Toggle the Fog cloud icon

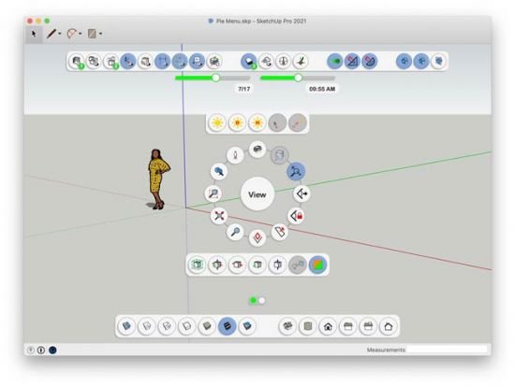point(266,61)
